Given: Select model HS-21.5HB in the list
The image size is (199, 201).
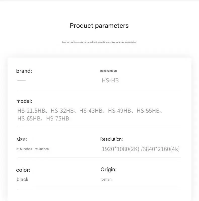Looking at the screenshot, I should point(31,111).
